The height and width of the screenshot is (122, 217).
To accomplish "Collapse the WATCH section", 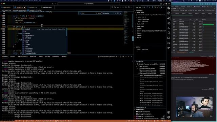I will coord(138,47).
